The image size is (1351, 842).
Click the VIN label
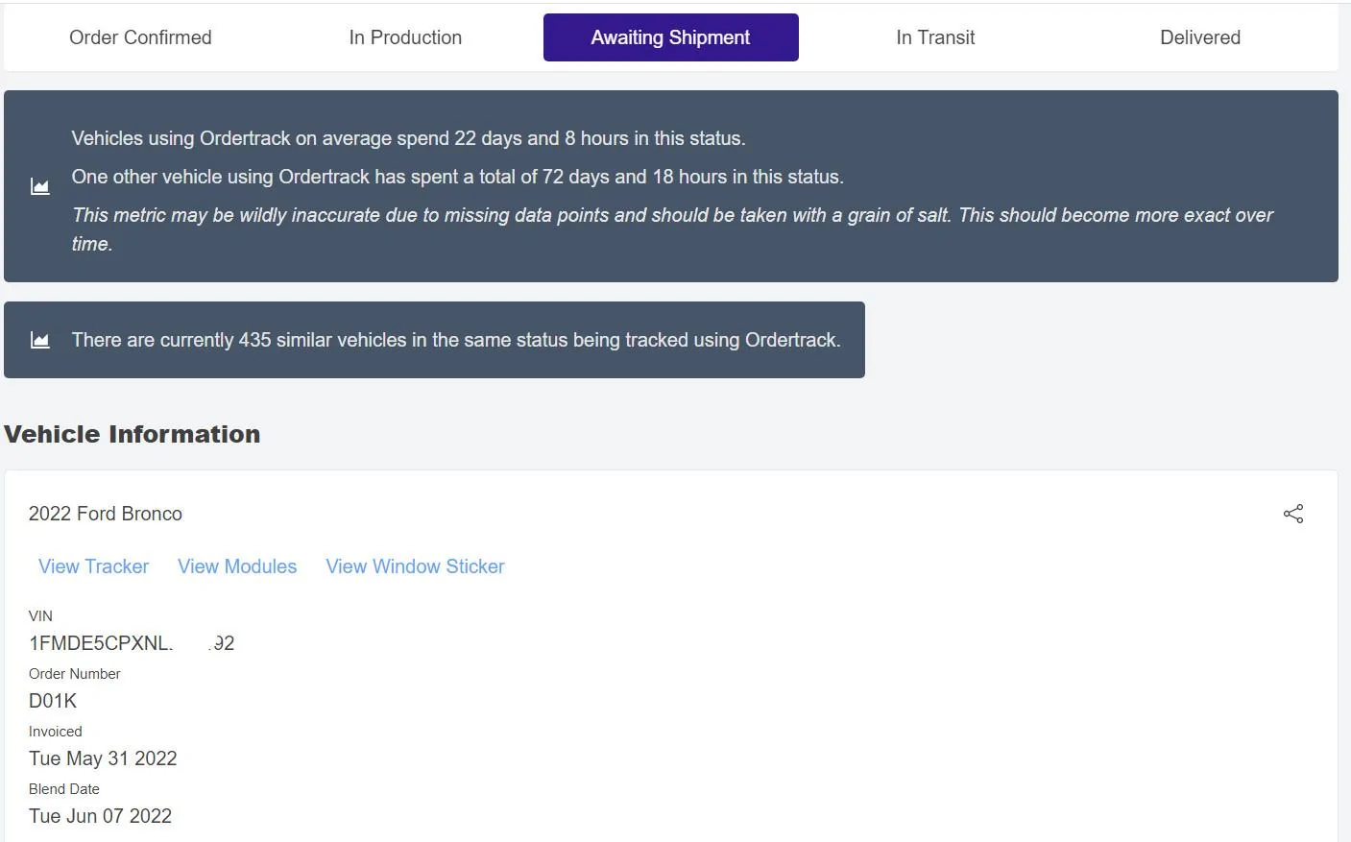[x=40, y=616]
